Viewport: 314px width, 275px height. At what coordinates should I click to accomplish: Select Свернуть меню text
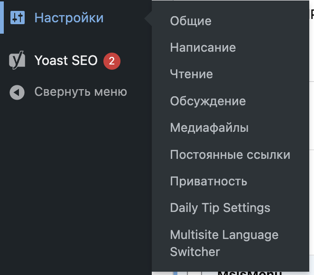(x=81, y=92)
